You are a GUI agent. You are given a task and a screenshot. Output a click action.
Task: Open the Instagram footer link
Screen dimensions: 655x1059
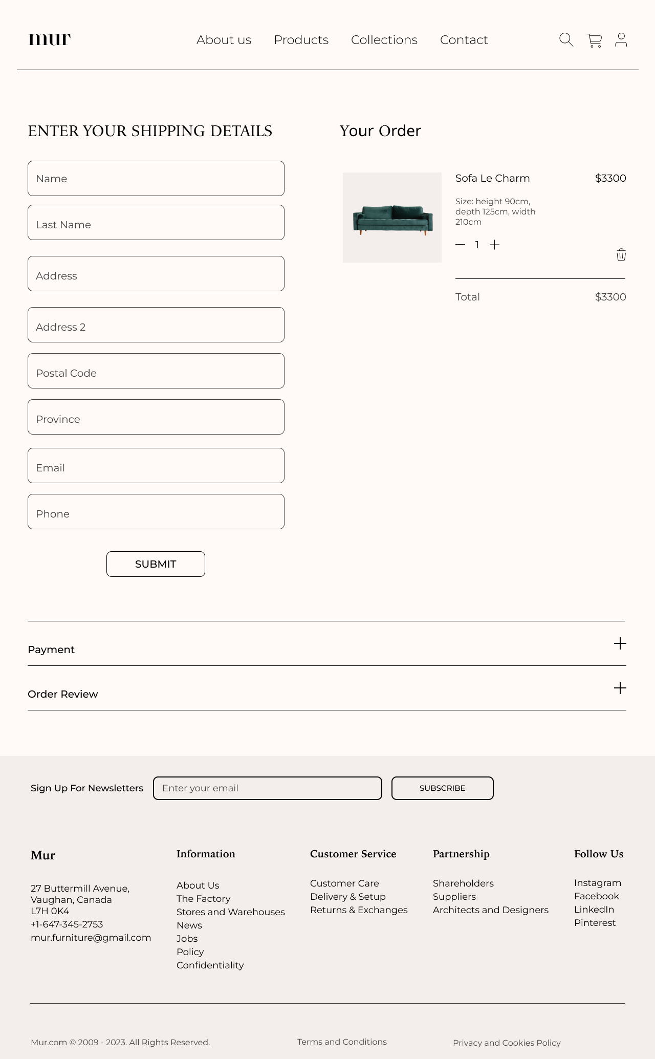tap(597, 883)
